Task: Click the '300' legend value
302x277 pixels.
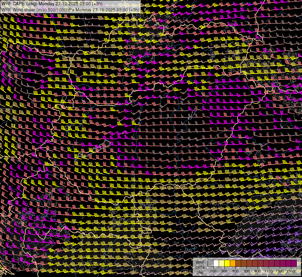Action: click(x=224, y=271)
